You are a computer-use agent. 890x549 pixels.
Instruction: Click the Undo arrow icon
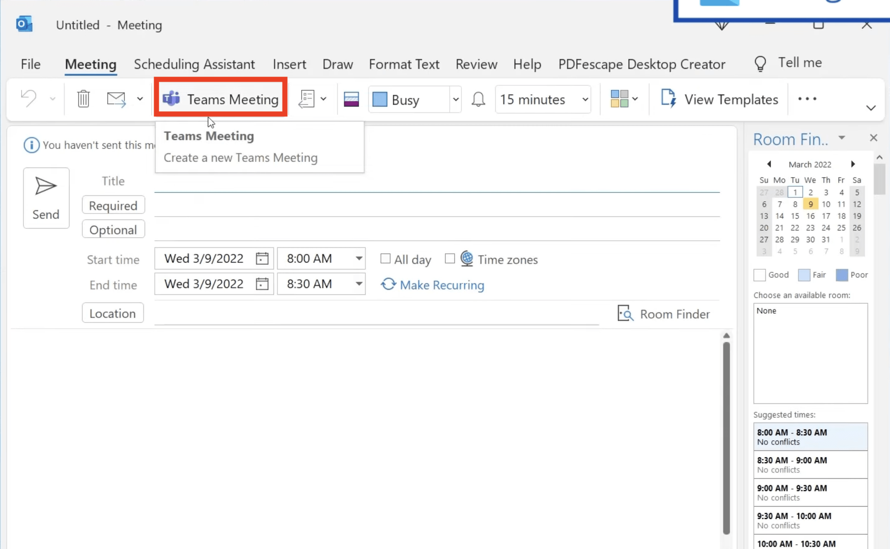[x=28, y=99]
